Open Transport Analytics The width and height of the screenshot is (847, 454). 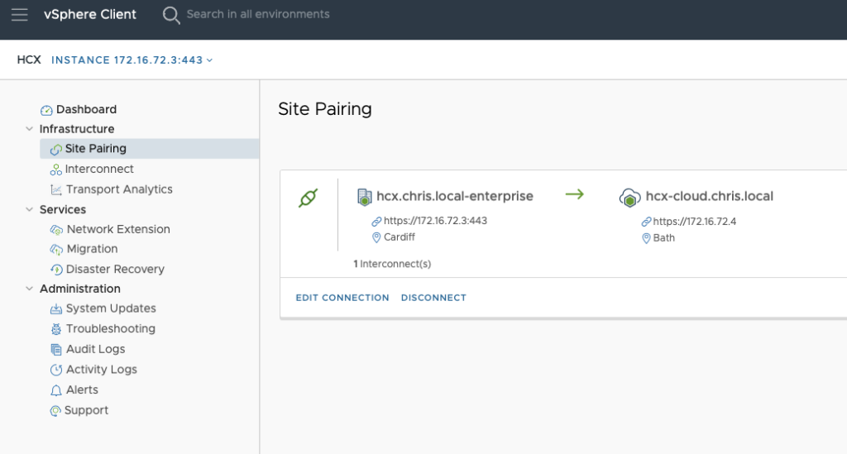click(x=119, y=189)
